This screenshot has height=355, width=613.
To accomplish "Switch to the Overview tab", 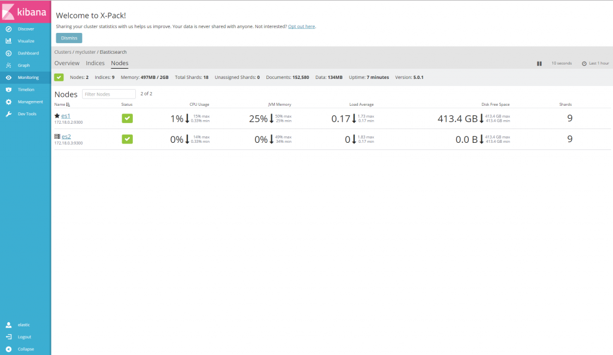I will coord(67,63).
